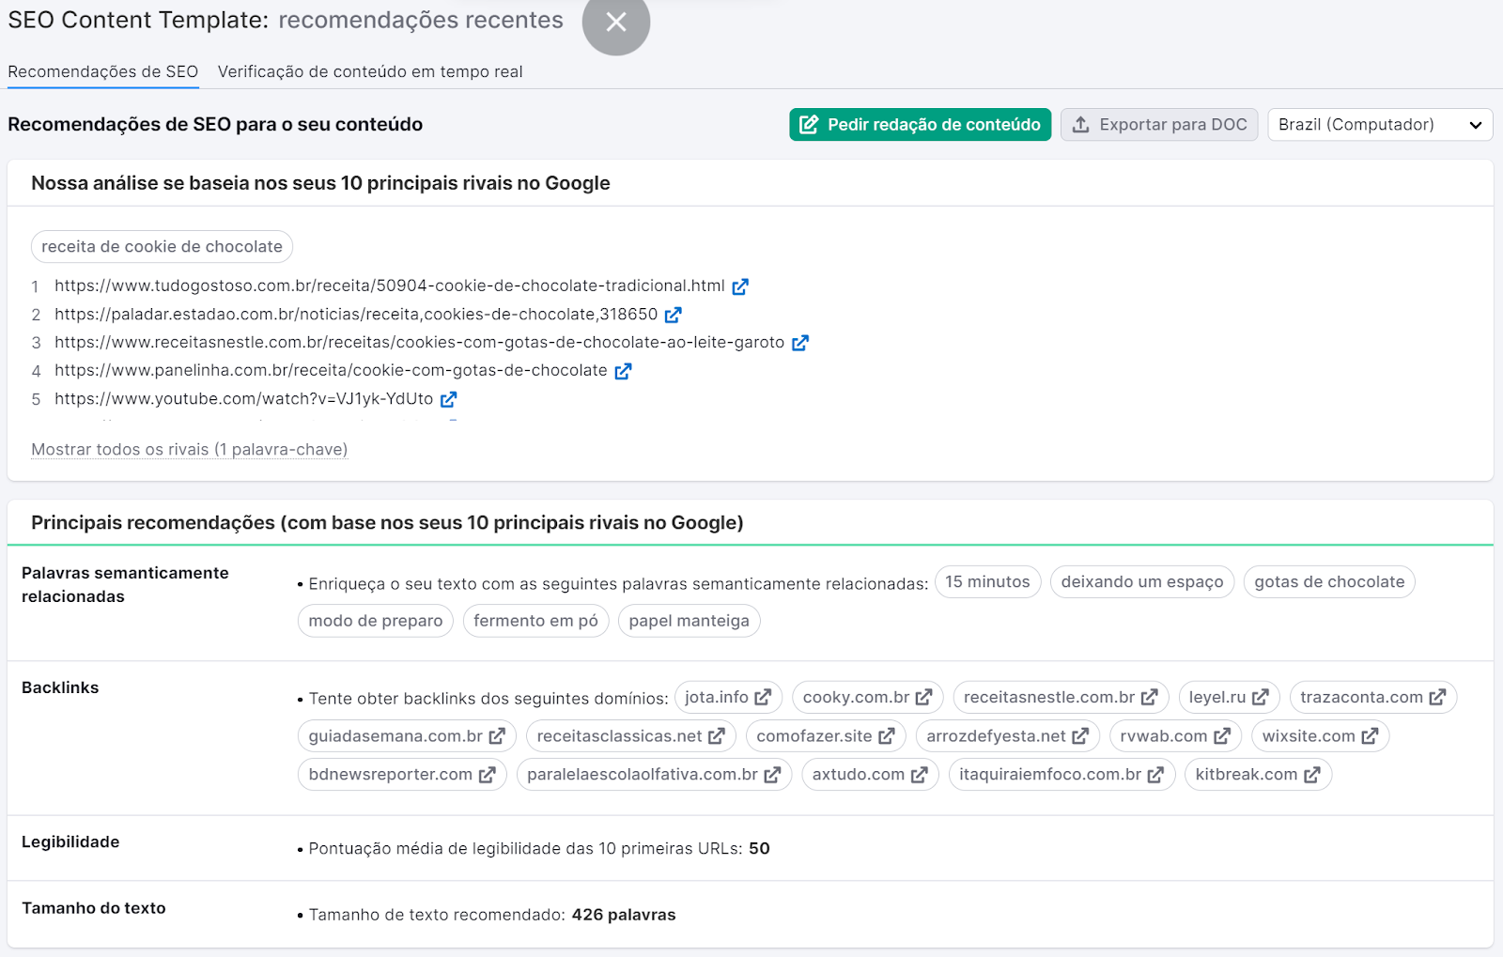Open external link icon for youtube URL
The image size is (1503, 957).
pos(449,399)
